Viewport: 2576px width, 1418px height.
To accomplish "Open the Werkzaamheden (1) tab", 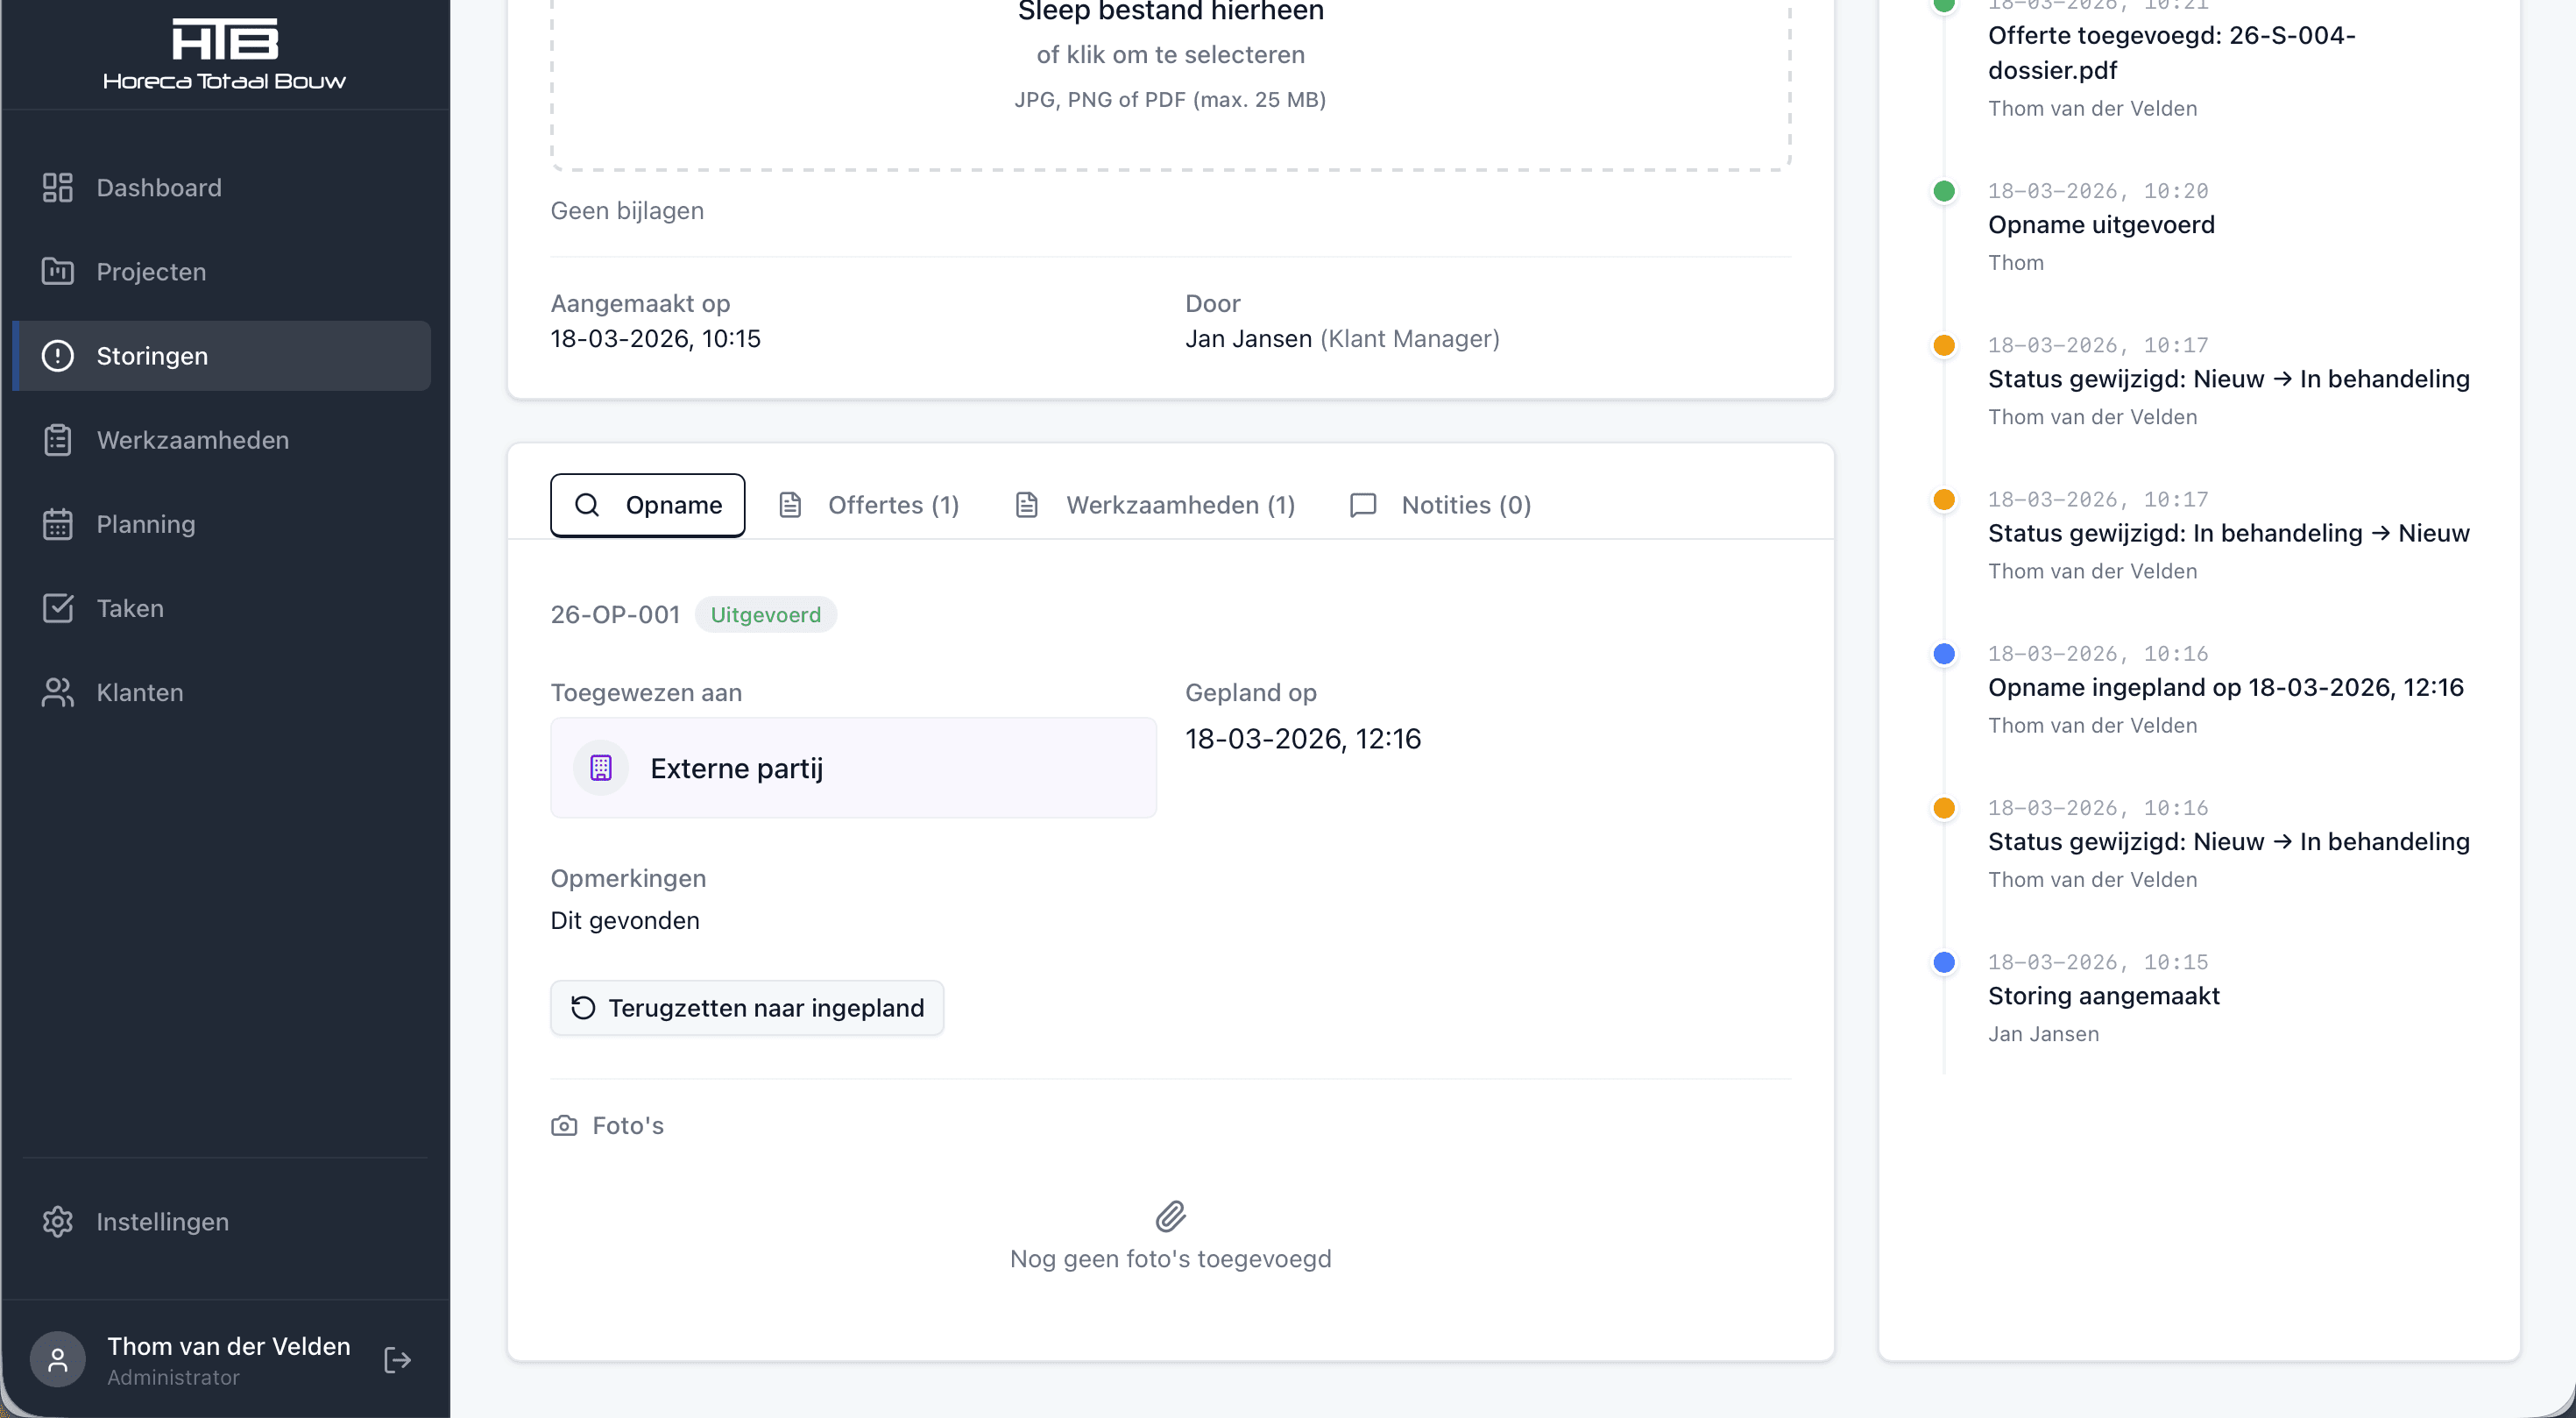I will (1156, 505).
